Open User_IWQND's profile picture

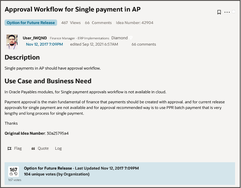[x=12, y=42]
